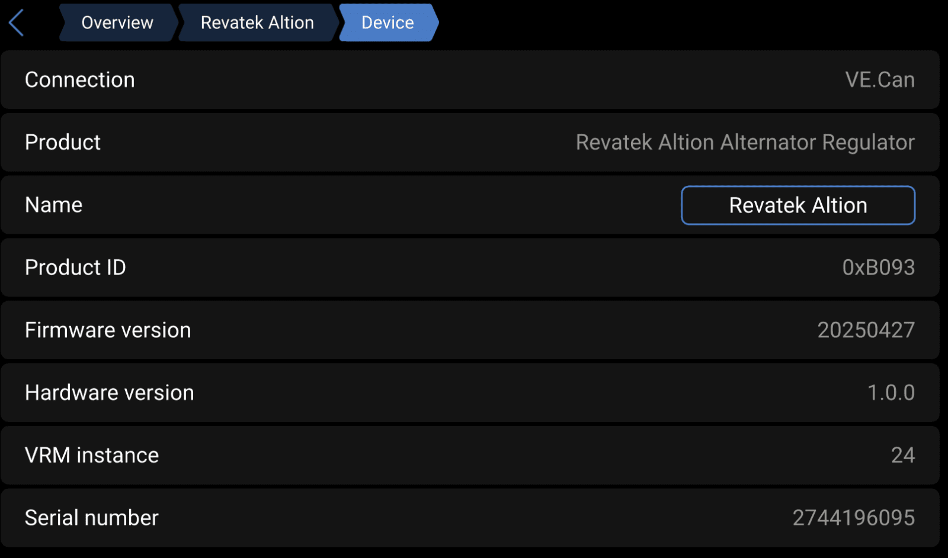Go back using the blue arrow icon
The image size is (948, 558).
coord(17,23)
